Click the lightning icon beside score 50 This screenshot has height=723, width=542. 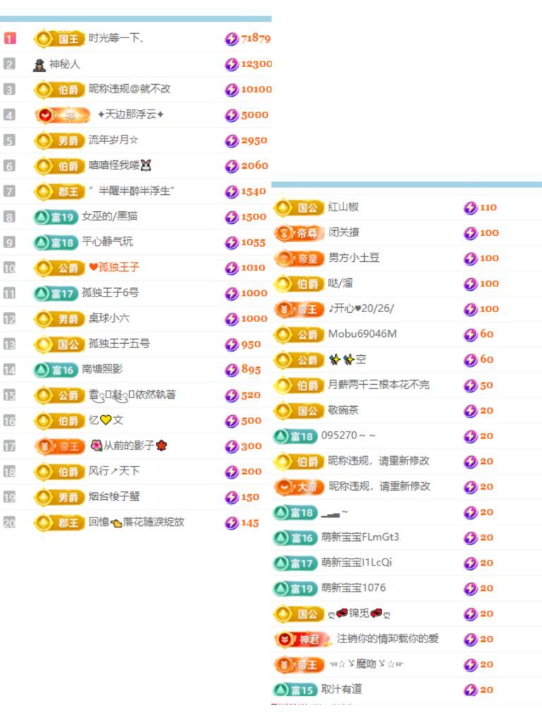(x=471, y=386)
